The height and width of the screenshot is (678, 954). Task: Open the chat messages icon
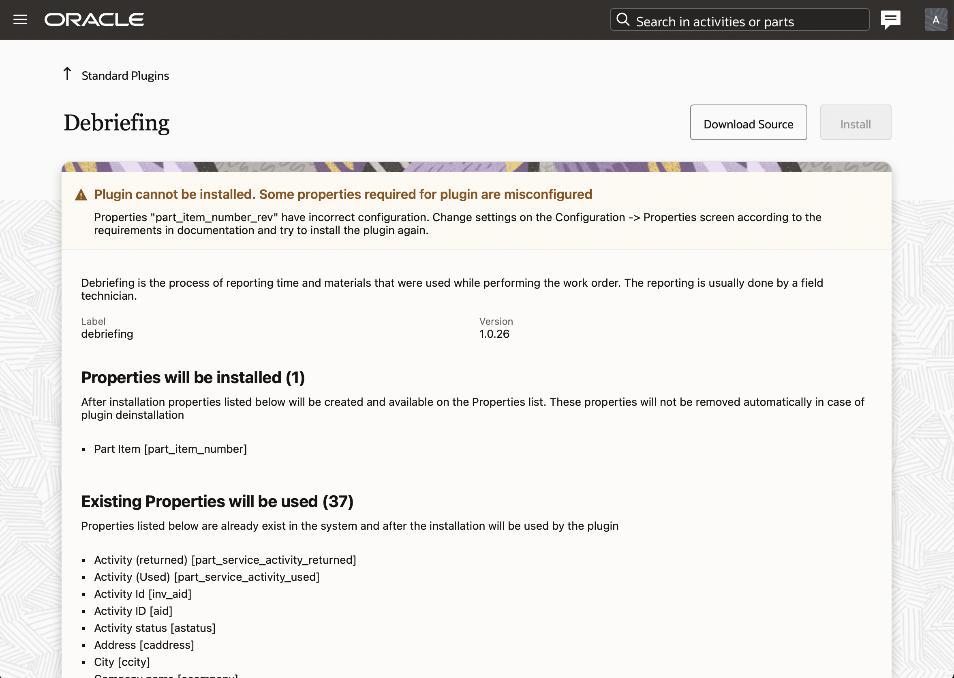[x=890, y=19]
